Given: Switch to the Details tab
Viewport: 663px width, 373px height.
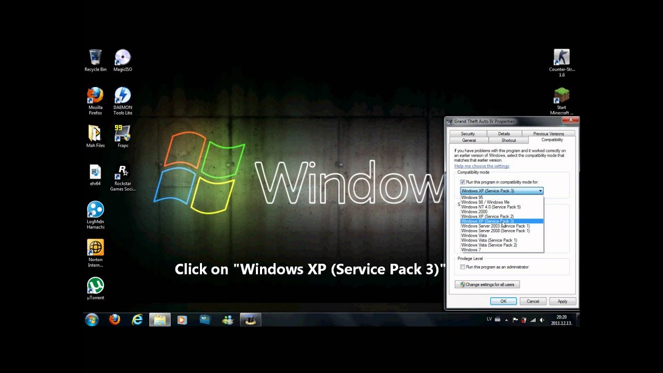Looking at the screenshot, I should pyautogui.click(x=504, y=134).
